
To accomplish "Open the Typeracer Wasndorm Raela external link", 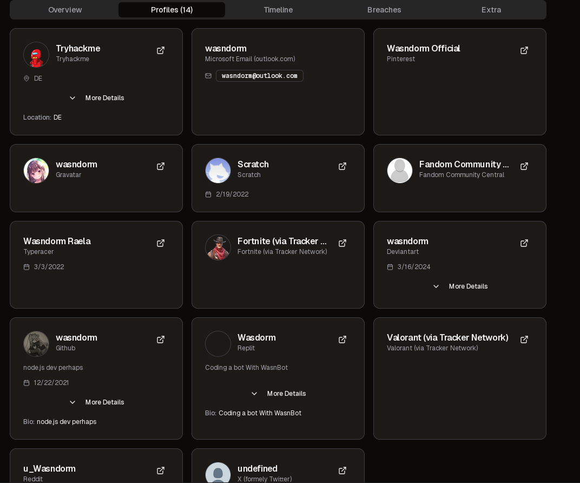I will [x=161, y=243].
